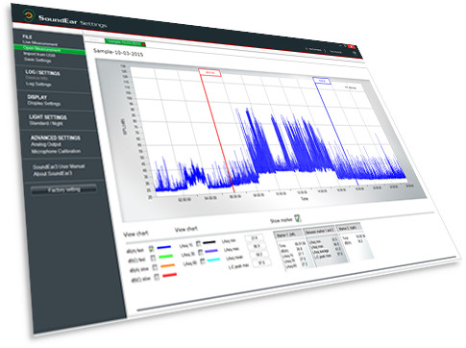466x348 pixels.
Task: Open Standard / Night light settings
Action: point(46,123)
